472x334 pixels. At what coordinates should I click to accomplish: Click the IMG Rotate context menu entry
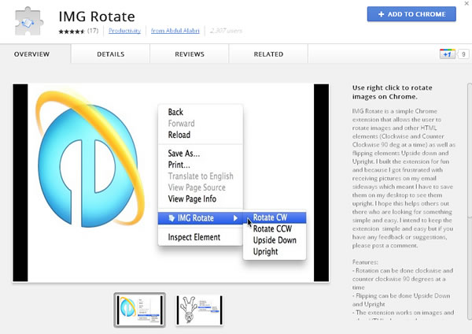[200, 218]
